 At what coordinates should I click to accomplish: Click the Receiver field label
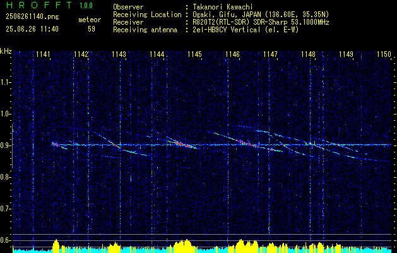[x=128, y=22]
